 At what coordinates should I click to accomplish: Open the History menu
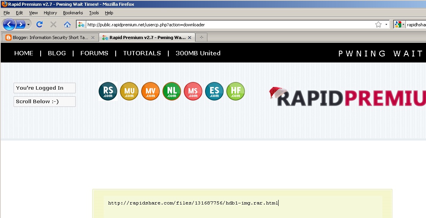pyautogui.click(x=50, y=13)
